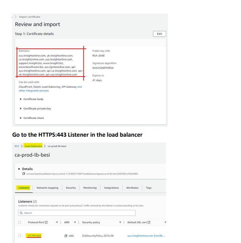Expand the Certificate body section
Image resolution: width=241 pixels, height=243 pixels.
(32, 99)
